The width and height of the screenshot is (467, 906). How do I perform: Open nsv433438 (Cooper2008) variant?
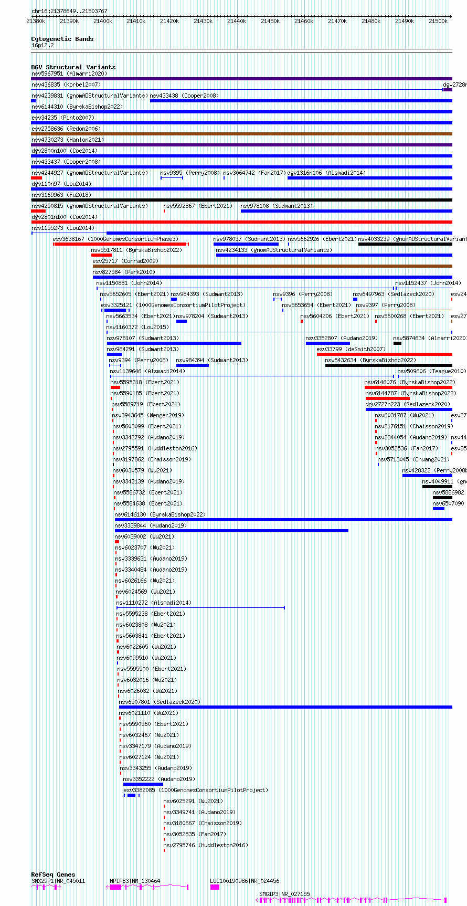coord(184,96)
